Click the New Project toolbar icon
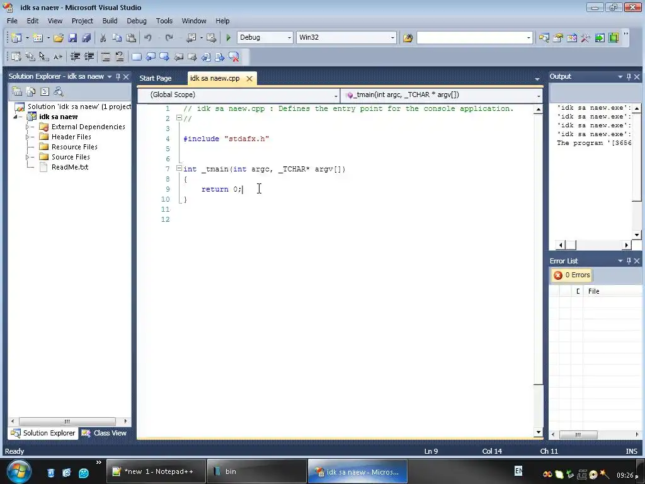The width and height of the screenshot is (645, 484). click(16, 38)
